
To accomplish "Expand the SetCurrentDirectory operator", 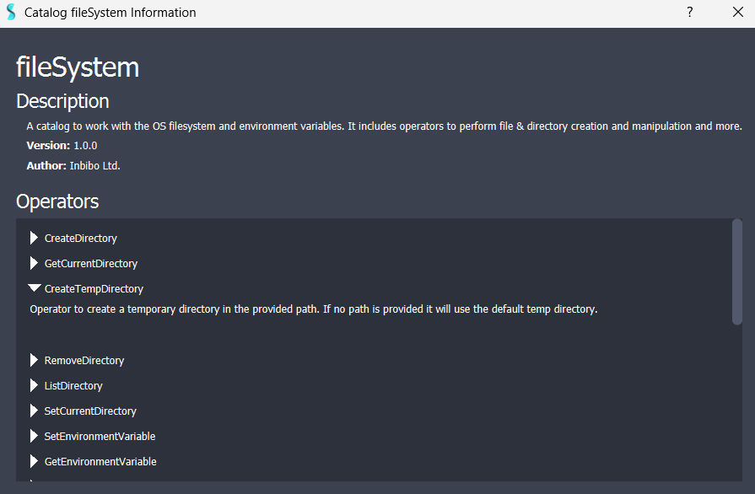I will click(x=33, y=411).
